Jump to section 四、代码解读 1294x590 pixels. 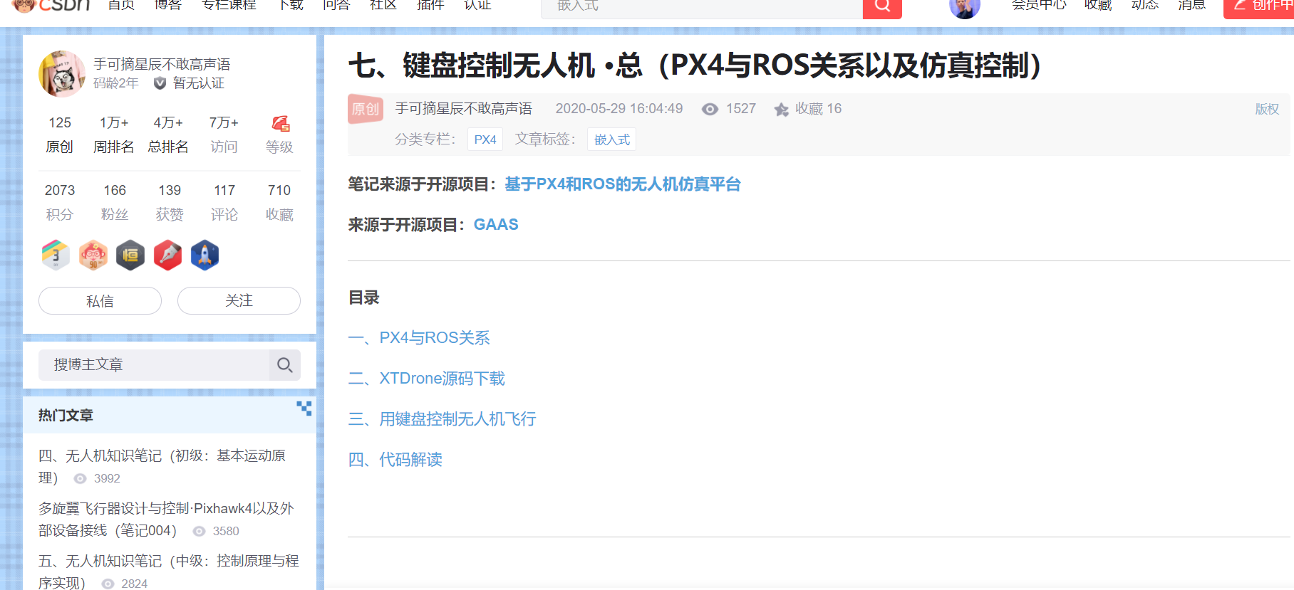click(395, 459)
